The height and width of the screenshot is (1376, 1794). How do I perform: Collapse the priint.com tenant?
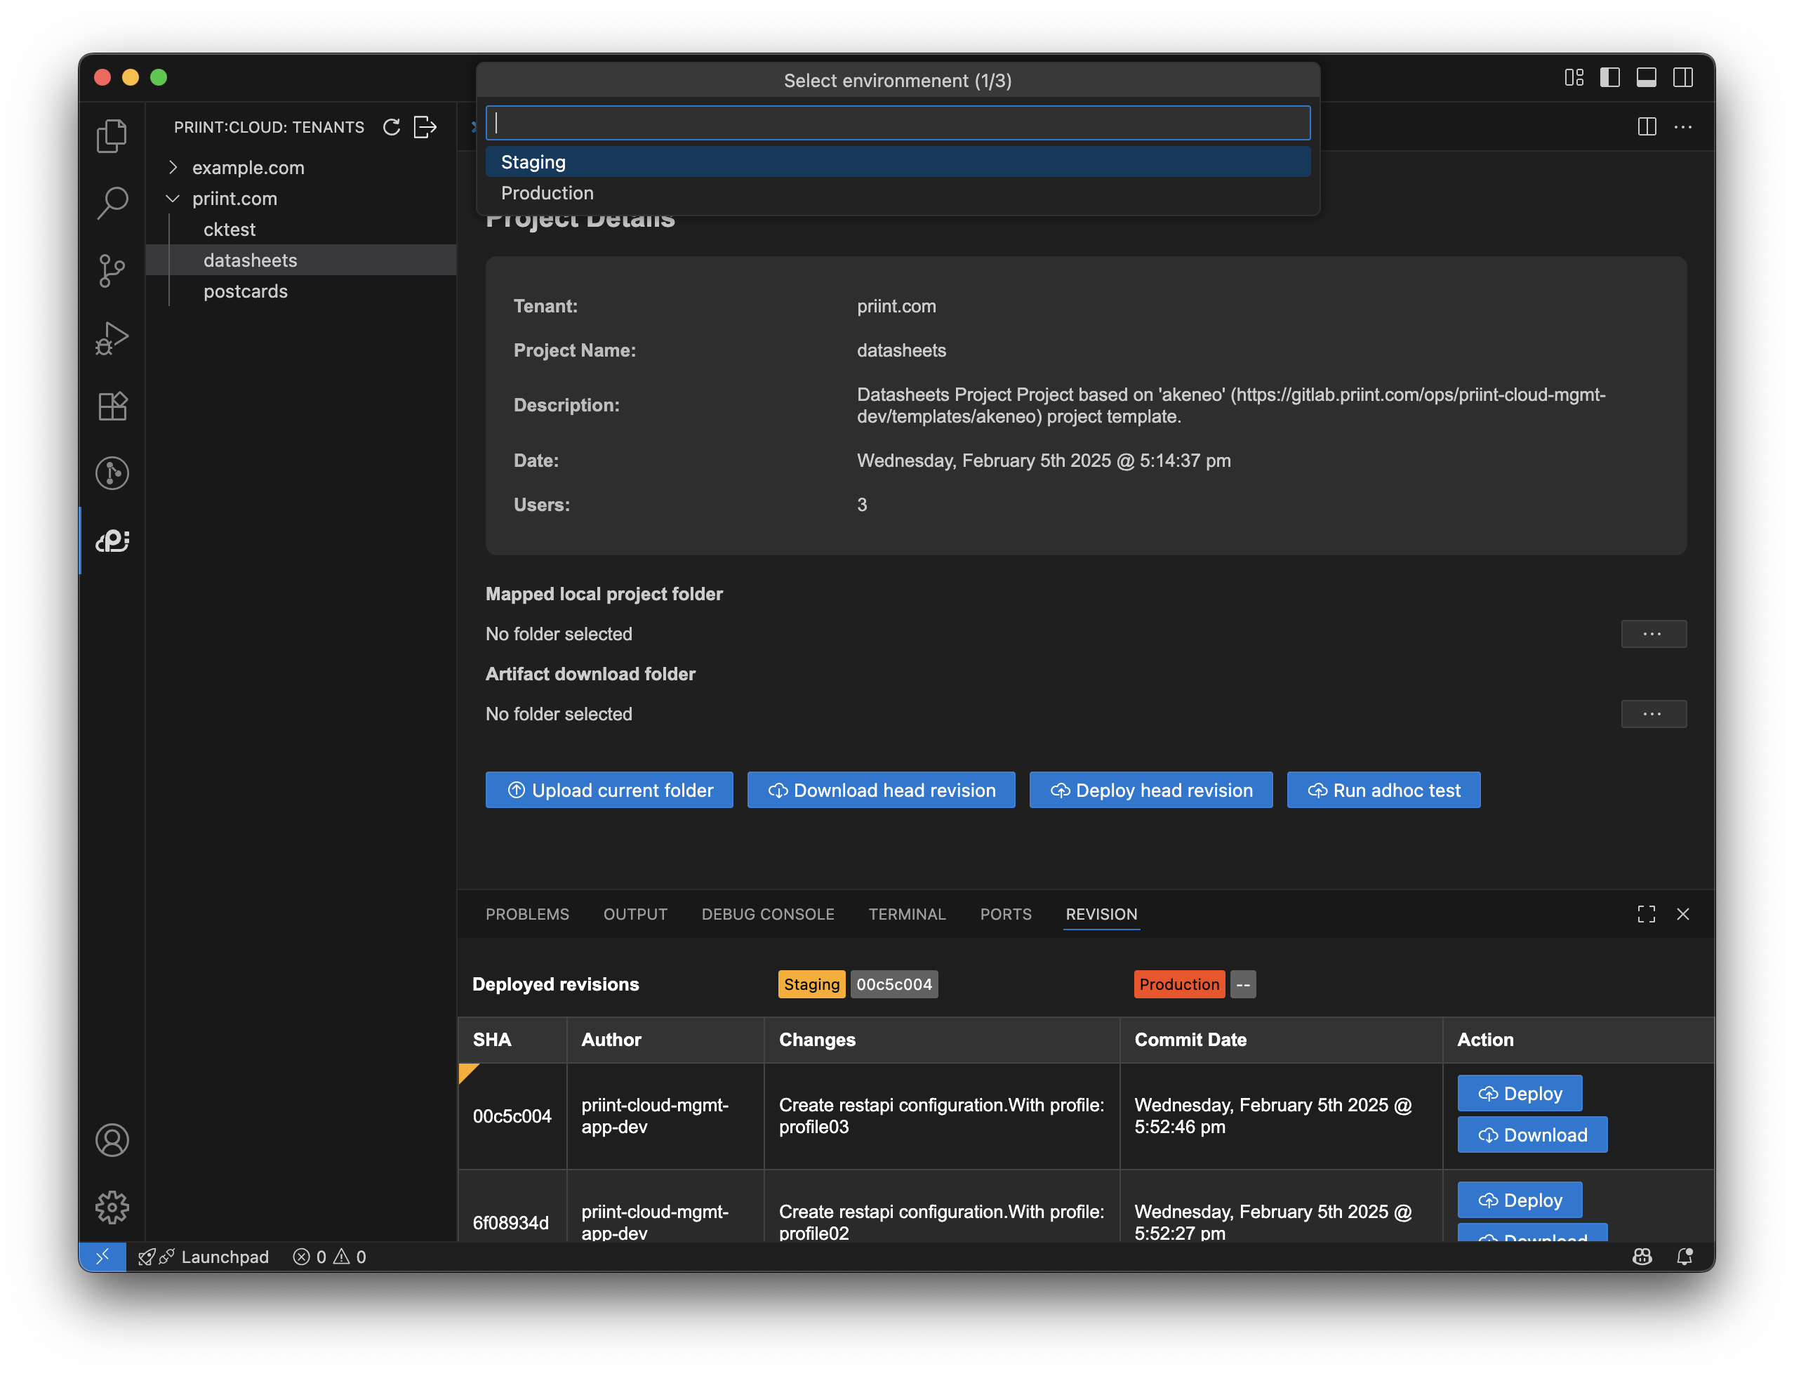(173, 198)
